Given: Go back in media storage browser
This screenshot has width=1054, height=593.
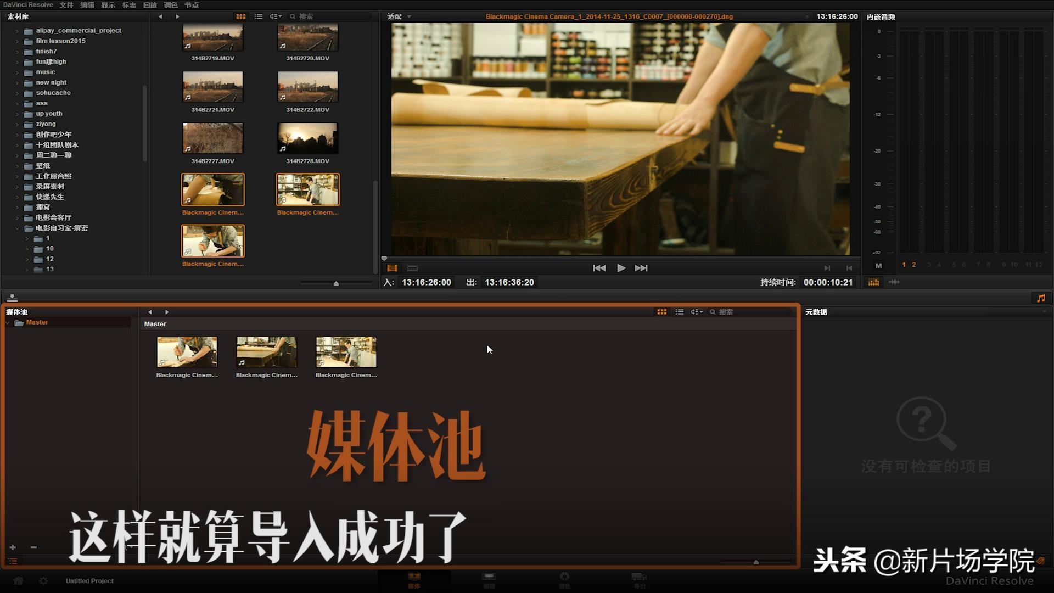Looking at the screenshot, I should point(160,16).
